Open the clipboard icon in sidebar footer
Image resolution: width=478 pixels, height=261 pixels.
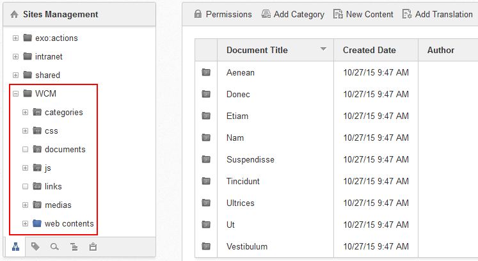(x=93, y=247)
